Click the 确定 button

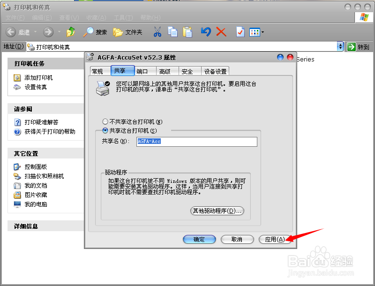199,240
